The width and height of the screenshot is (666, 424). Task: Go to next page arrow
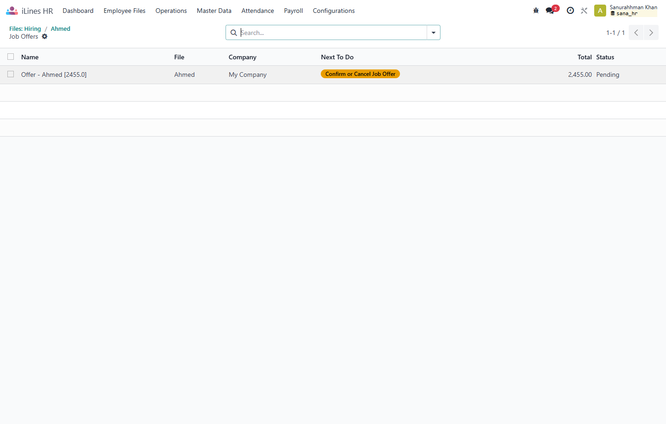tap(651, 33)
